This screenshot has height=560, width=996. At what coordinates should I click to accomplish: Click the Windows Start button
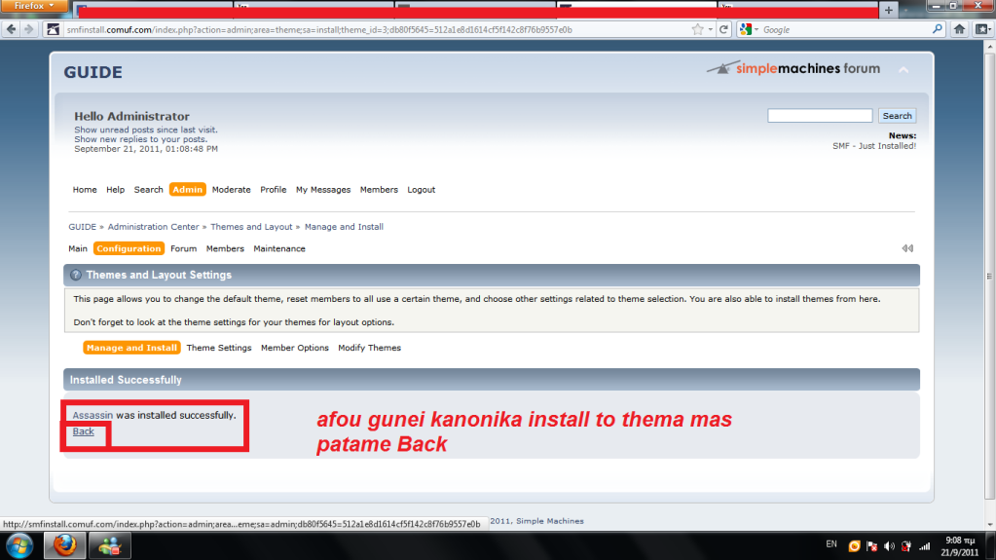(19, 544)
